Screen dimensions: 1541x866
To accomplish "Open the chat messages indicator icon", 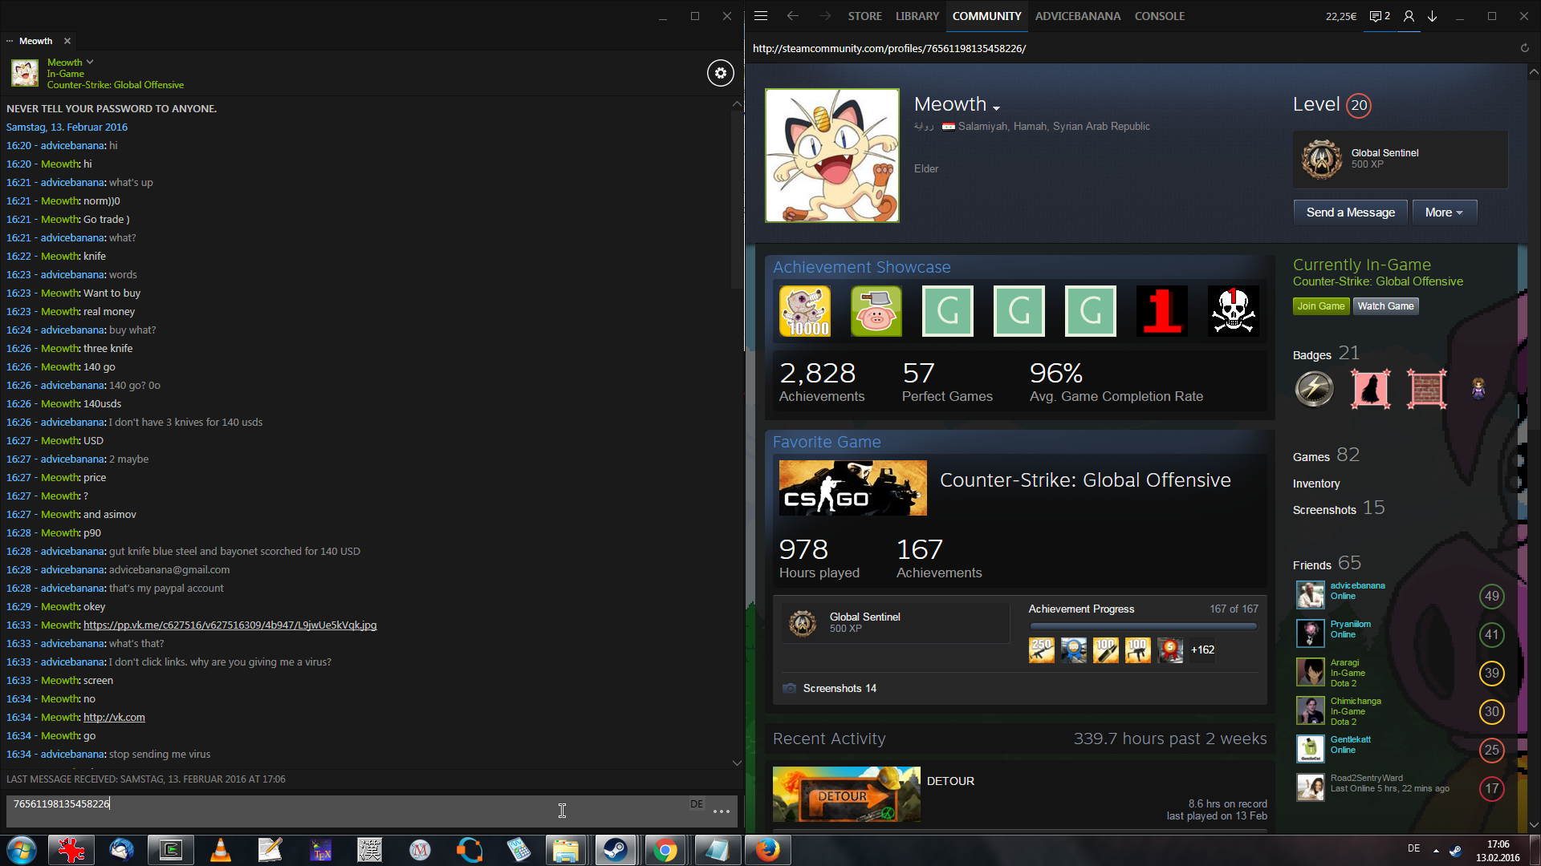I will pyautogui.click(x=1380, y=16).
